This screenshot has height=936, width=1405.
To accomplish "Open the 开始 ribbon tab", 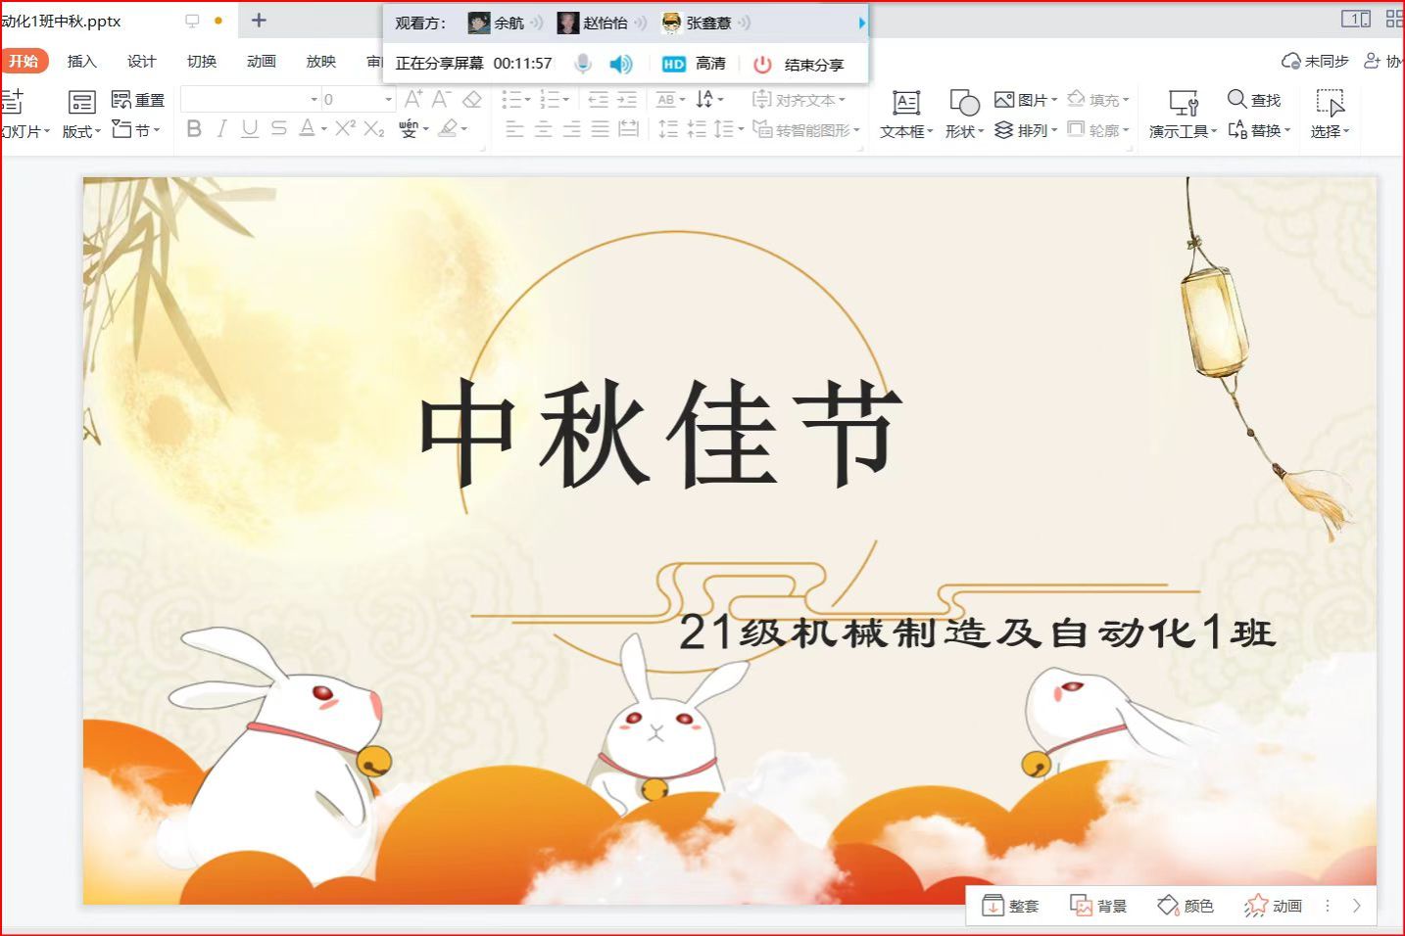I will [x=24, y=61].
